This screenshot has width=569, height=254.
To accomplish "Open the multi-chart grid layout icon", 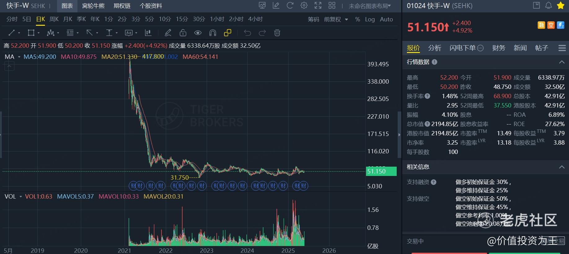I will pos(332,6).
